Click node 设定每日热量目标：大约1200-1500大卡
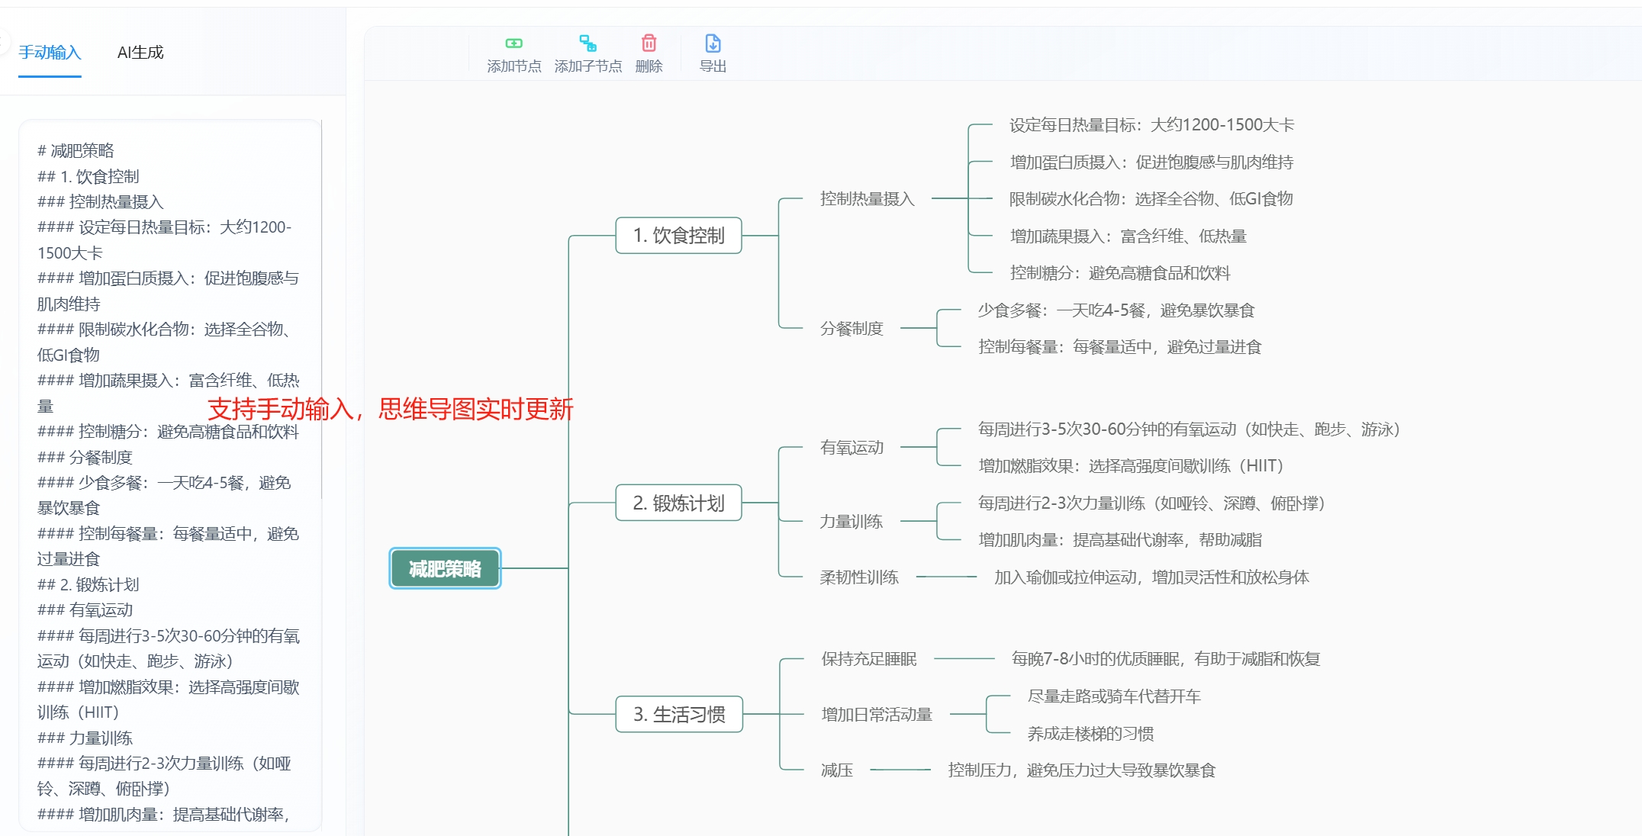The width and height of the screenshot is (1642, 836). pyautogui.click(x=1152, y=125)
